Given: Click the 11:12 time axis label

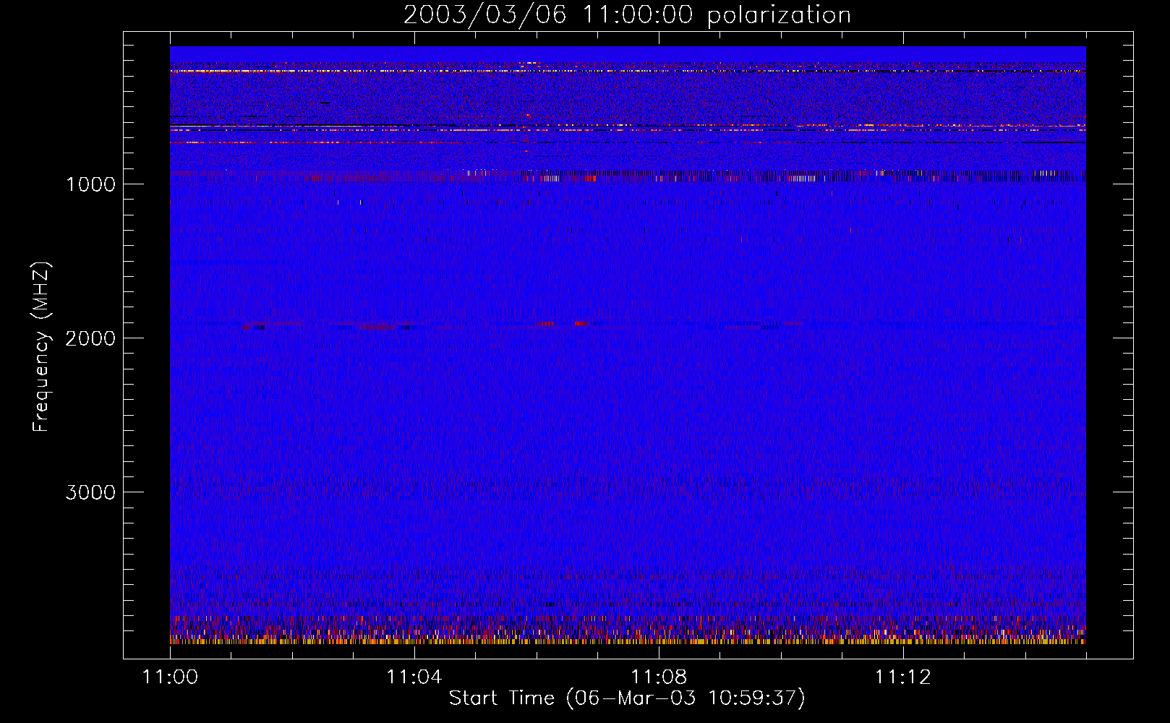Looking at the screenshot, I should (x=902, y=677).
